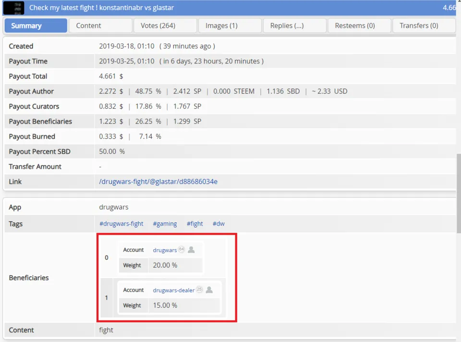The width and height of the screenshot is (461, 342).
Task: Click the #drugwars-fight tag
Action: tap(121, 224)
